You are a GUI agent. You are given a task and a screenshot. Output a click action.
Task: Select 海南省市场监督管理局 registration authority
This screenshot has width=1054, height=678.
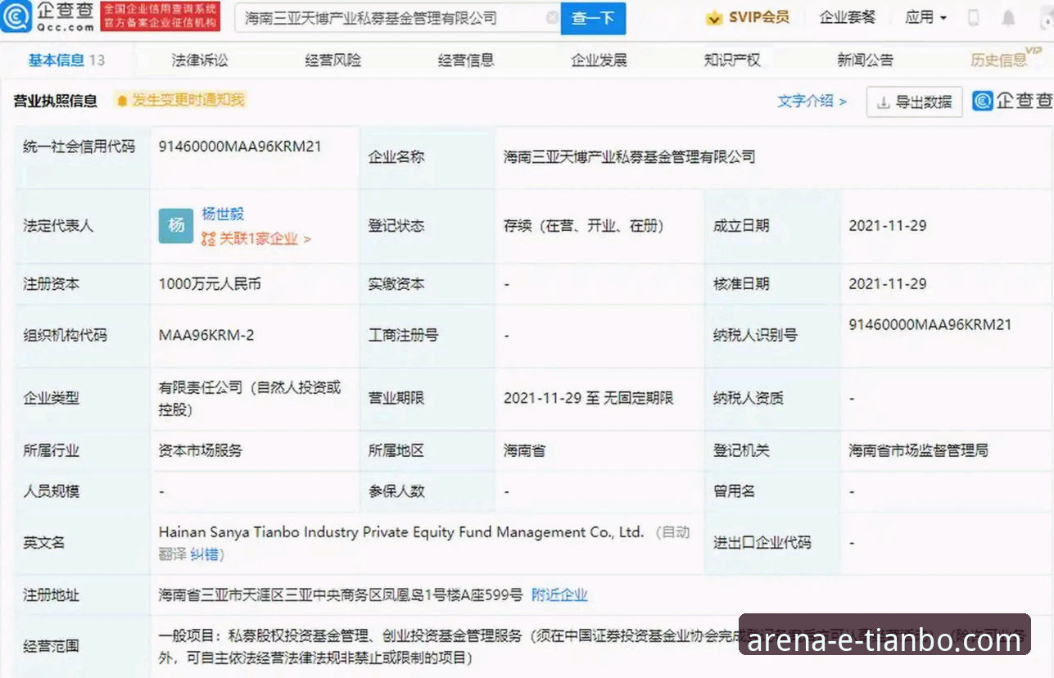[918, 450]
